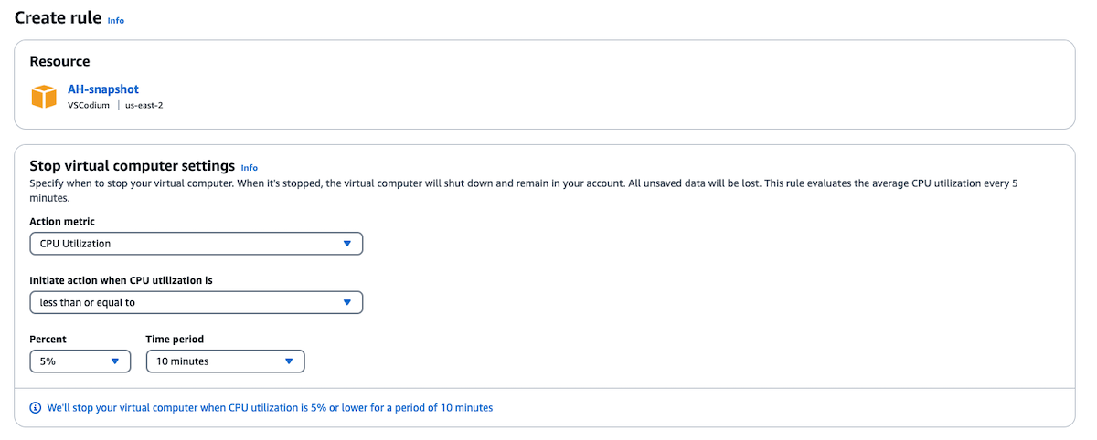The height and width of the screenshot is (440, 1097).
Task: Click the Action metric field label
Action: pyautogui.click(x=62, y=221)
